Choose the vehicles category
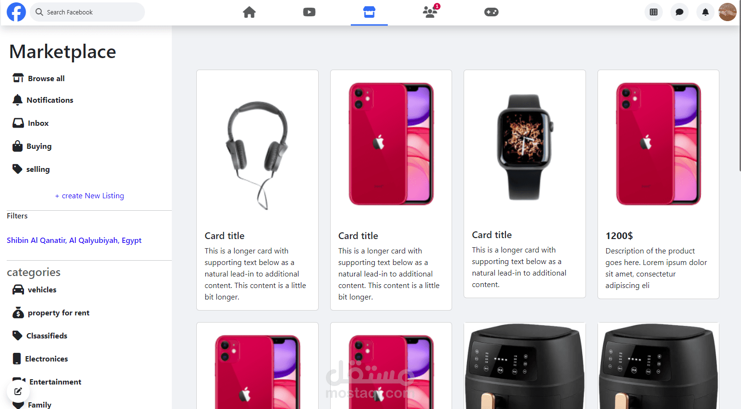 pyautogui.click(x=34, y=290)
